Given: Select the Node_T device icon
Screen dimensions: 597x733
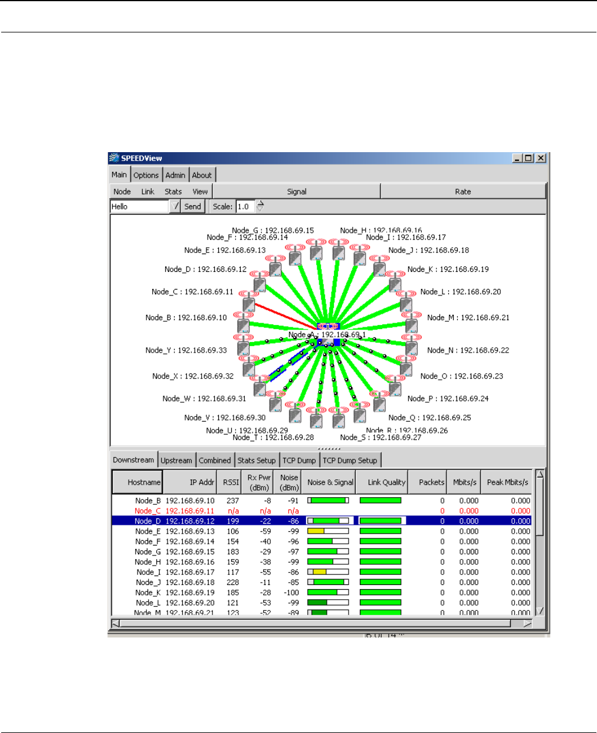Looking at the screenshot, I should pyautogui.click(x=316, y=418).
